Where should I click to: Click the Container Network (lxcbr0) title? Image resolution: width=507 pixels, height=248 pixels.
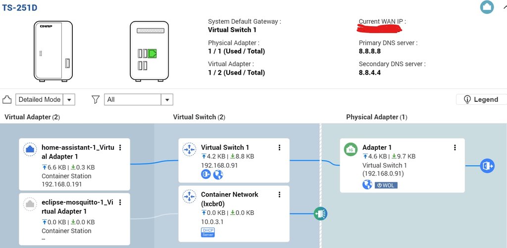point(230,199)
